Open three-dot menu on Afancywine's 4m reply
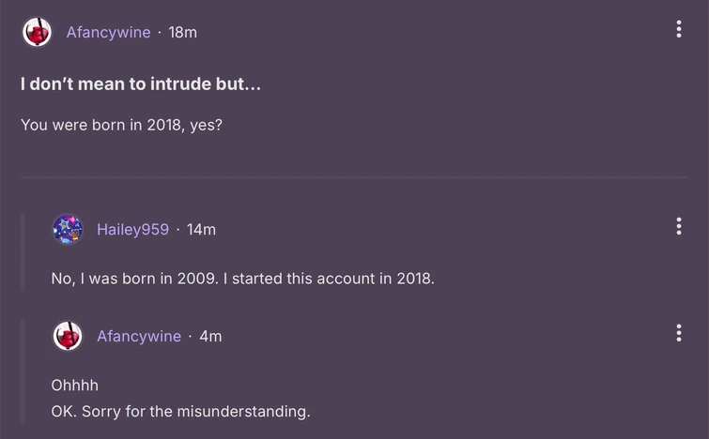This screenshot has height=439, width=709. 678,333
